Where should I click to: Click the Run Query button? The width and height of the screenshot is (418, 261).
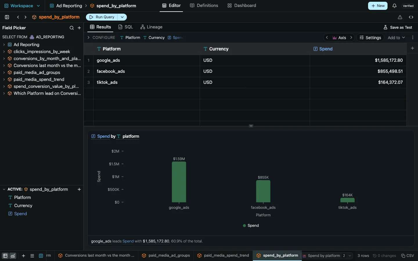coord(102,17)
